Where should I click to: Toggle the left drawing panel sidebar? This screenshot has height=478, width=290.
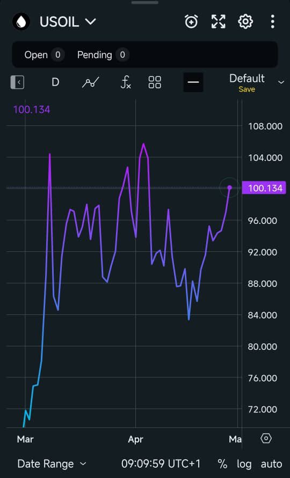[x=17, y=82]
